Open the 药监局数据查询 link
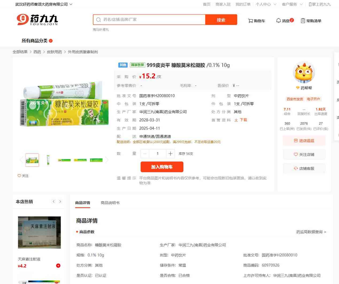 (311, 232)
